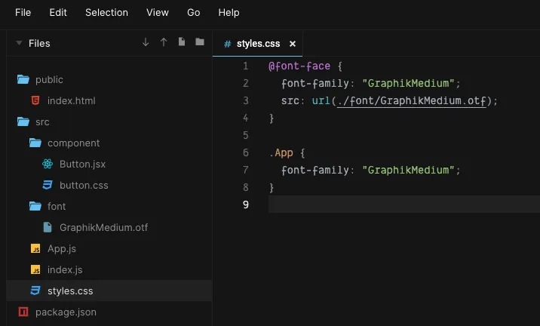Click the CSS icon beside button.css
Viewport: 540px width, 326px height.
click(x=47, y=185)
